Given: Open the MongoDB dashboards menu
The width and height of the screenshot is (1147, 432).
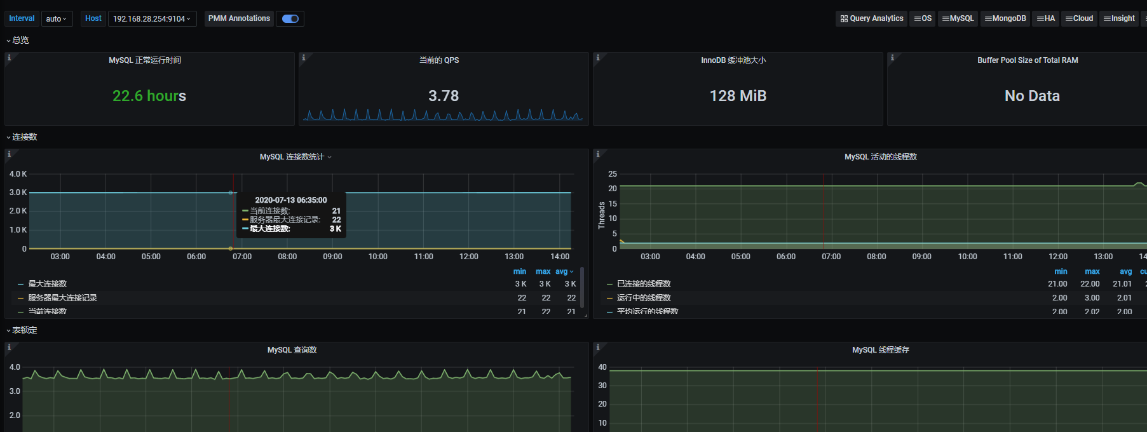Looking at the screenshot, I should click(x=1005, y=19).
